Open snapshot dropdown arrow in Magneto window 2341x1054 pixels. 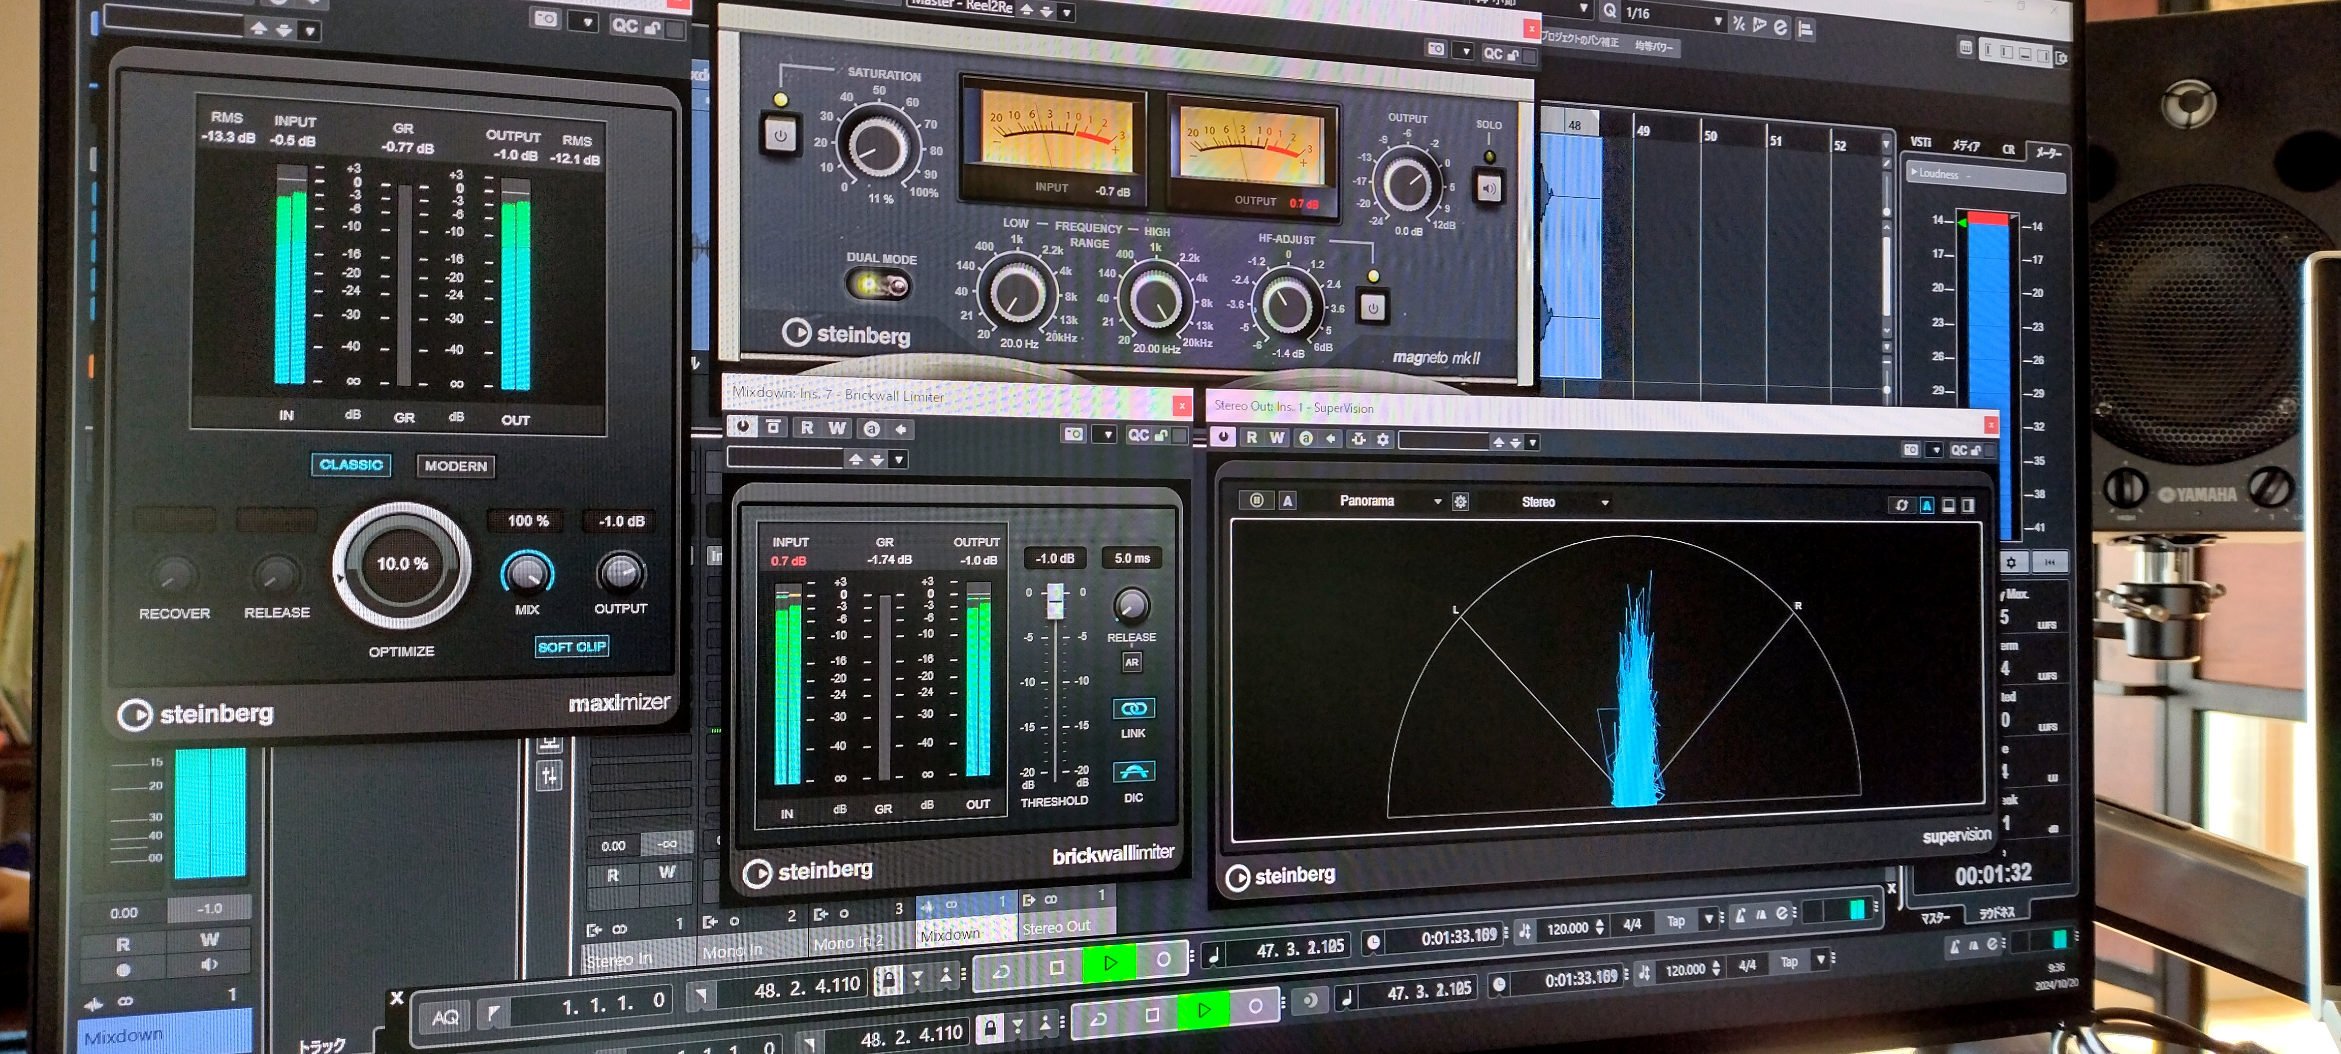point(1465,51)
